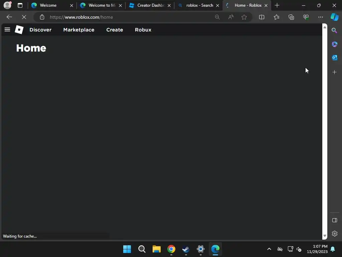
Task: Click the page scrollbar up arrow
Action: (x=325, y=27)
